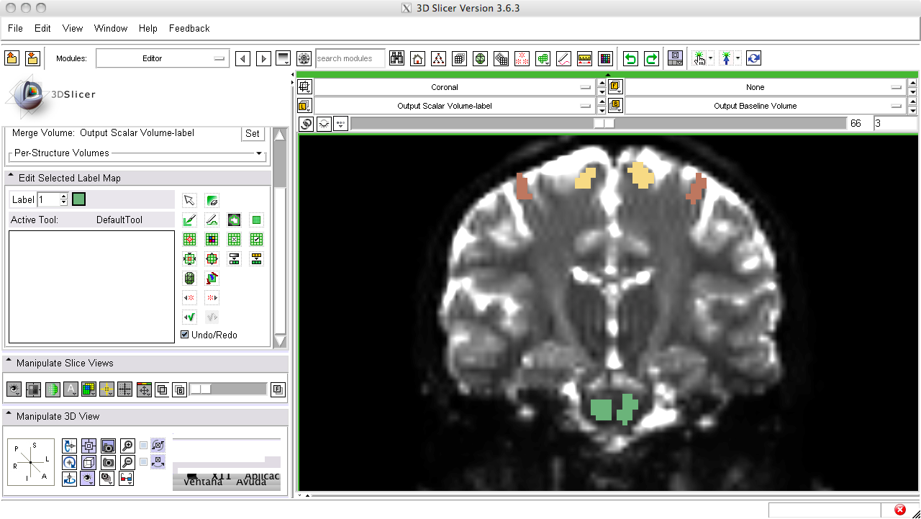
Task: Click the Home module icon in toolbar
Action: pyautogui.click(x=417, y=59)
